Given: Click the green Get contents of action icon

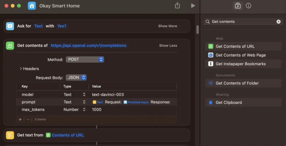Looking at the screenshot, I should (10, 45).
